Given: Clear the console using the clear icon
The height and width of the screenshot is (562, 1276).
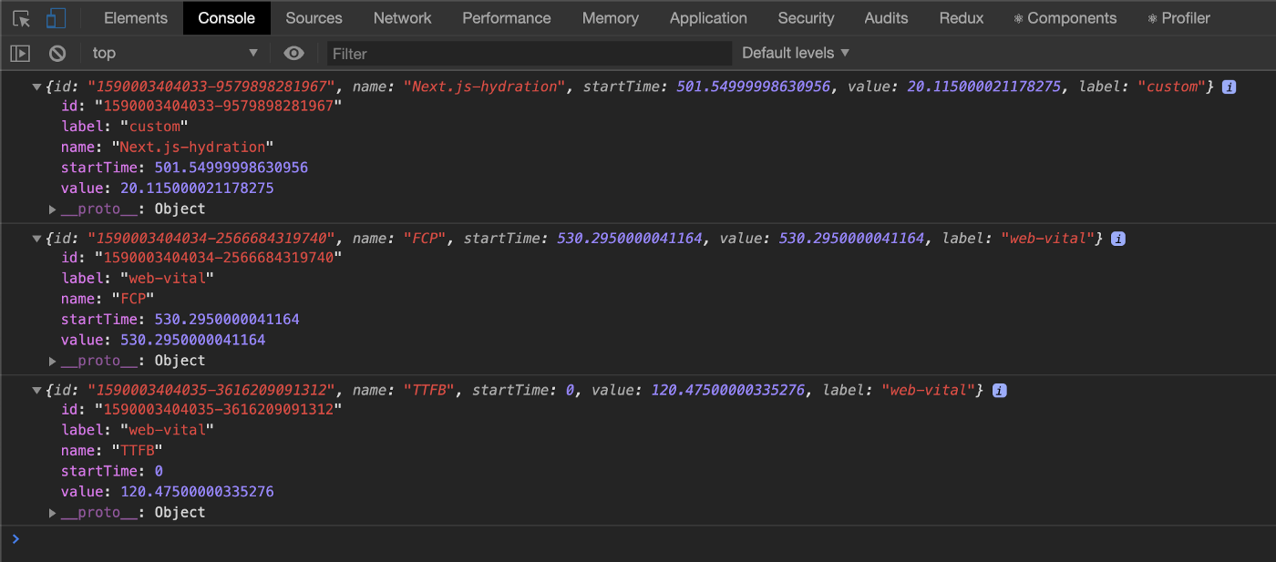Looking at the screenshot, I should [x=57, y=53].
